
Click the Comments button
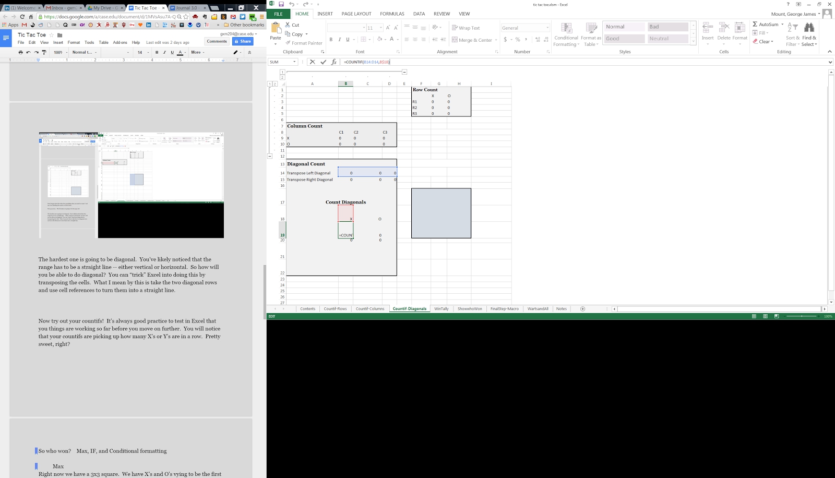click(x=217, y=41)
